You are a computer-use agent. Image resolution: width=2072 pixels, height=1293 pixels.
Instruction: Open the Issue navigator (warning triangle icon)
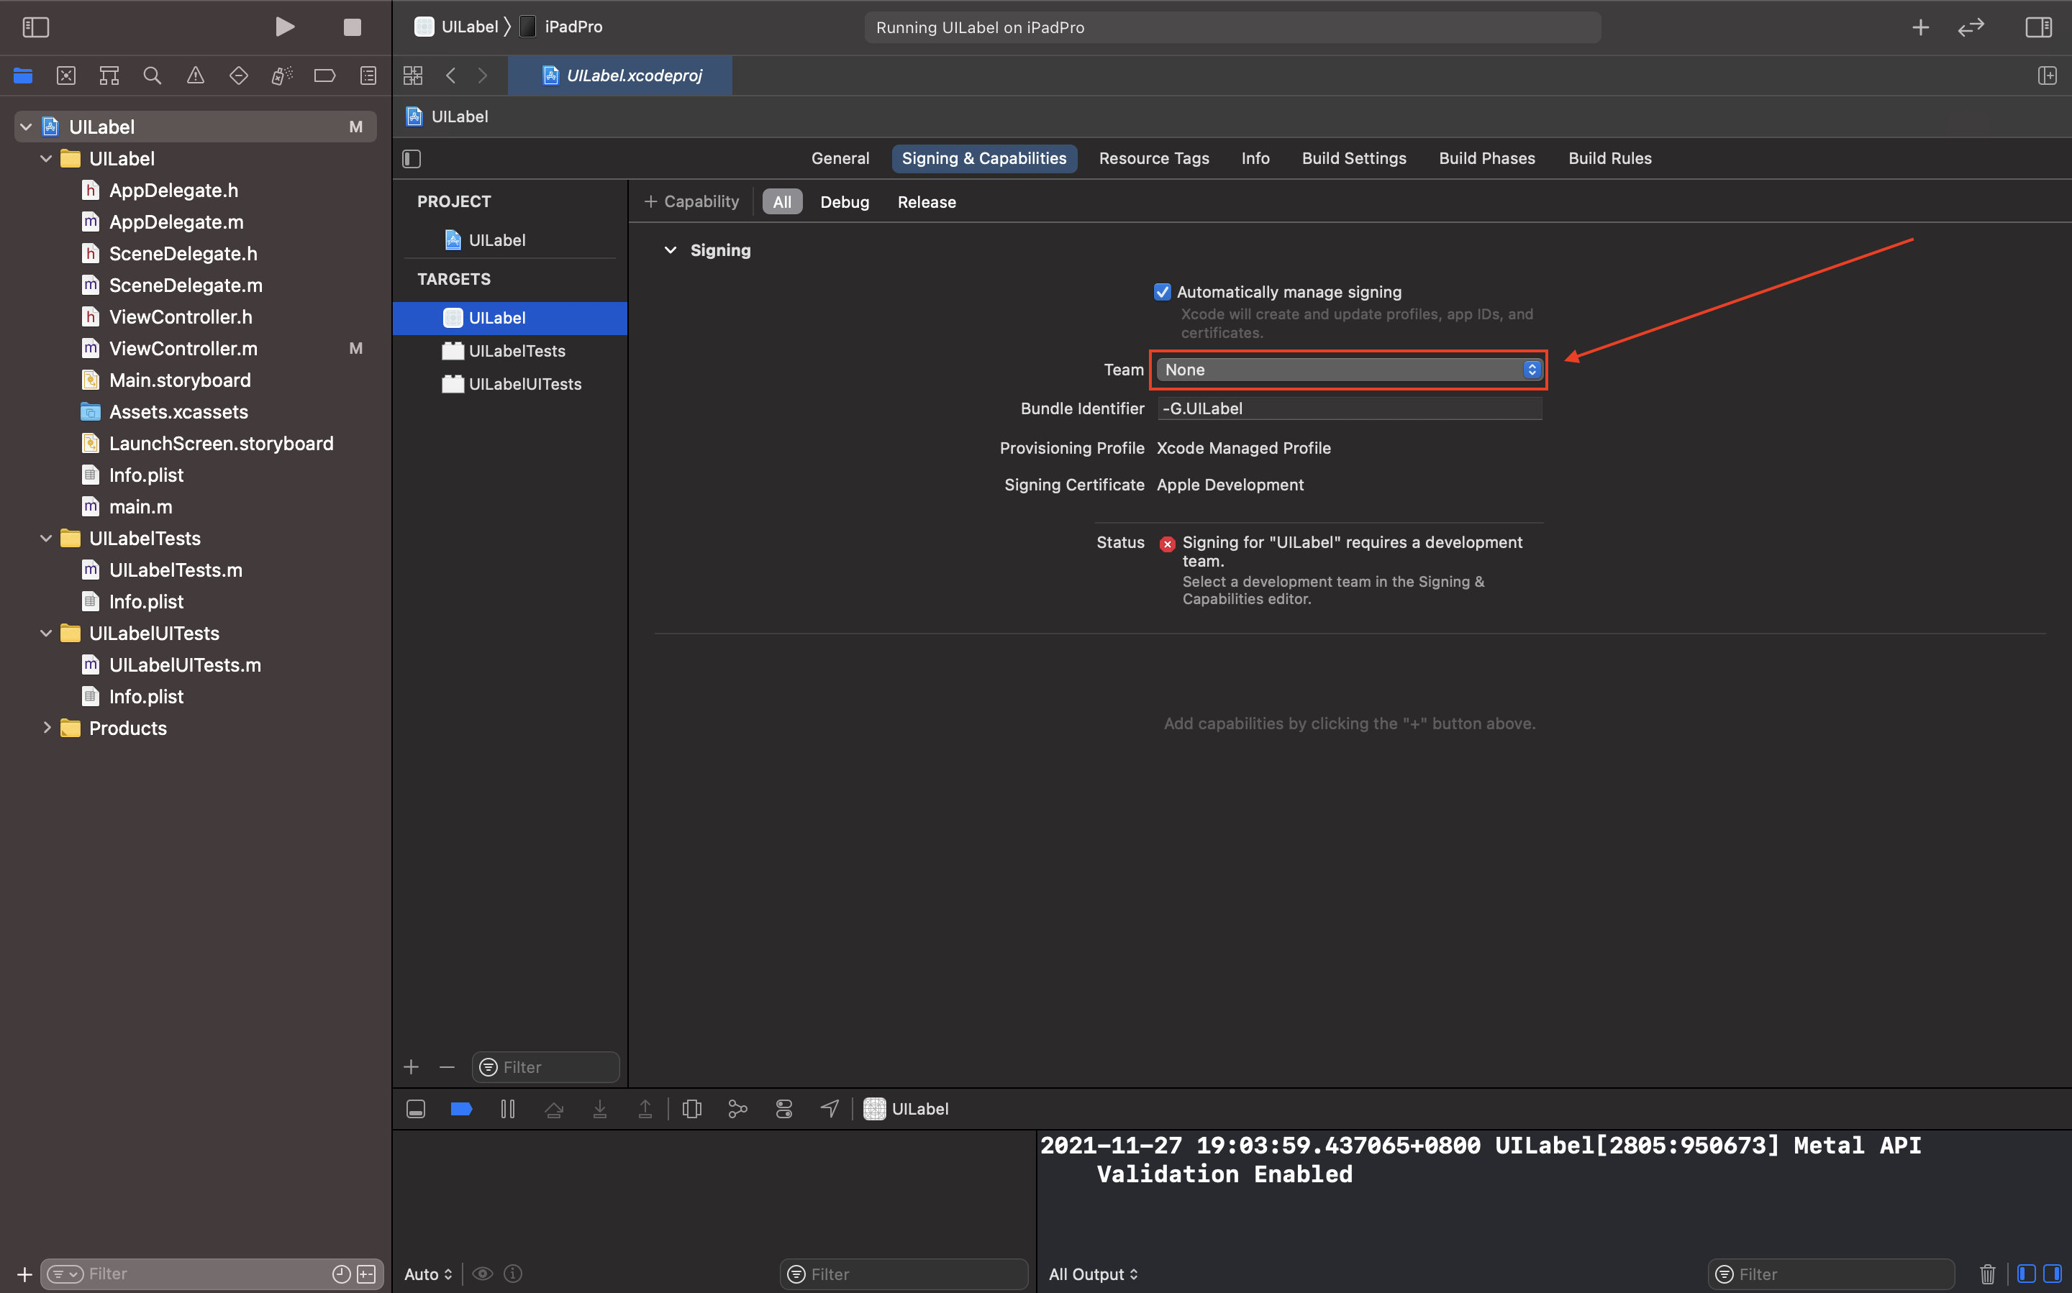(x=195, y=76)
